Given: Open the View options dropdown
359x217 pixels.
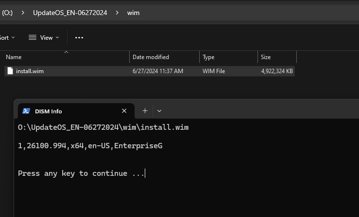Looking at the screenshot, I should click(x=44, y=38).
